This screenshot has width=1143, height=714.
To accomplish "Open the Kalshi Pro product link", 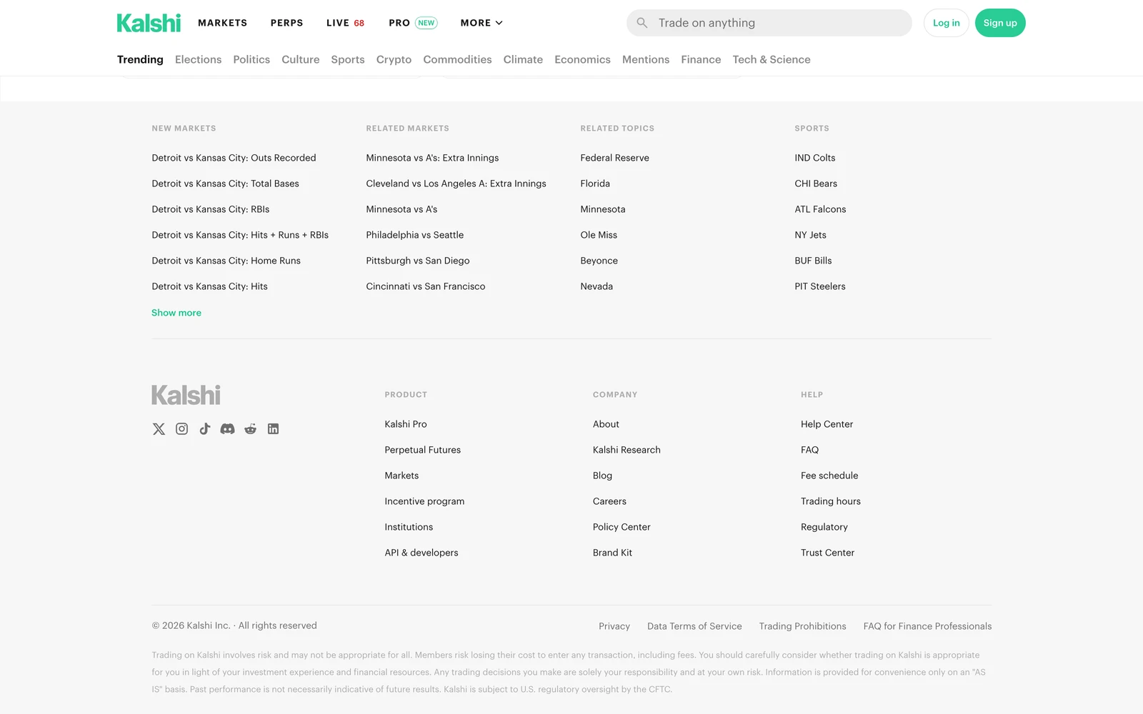I will (406, 424).
